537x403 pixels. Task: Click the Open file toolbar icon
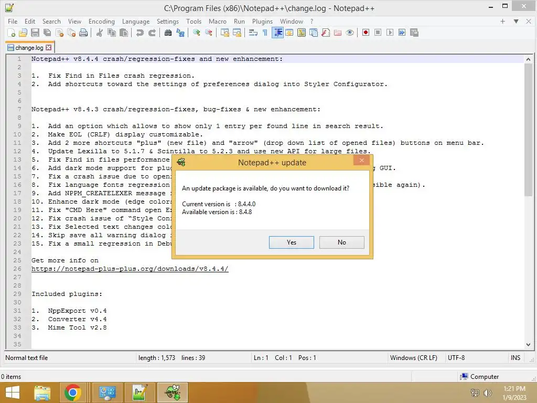point(23,33)
